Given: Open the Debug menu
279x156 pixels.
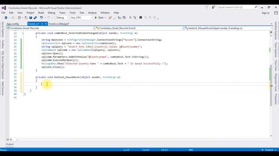Looking at the screenshot, I should 51,13.
